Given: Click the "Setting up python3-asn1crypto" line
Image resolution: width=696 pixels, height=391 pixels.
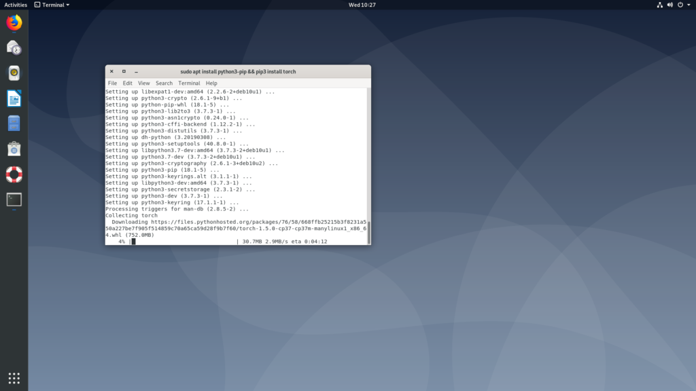Looking at the screenshot, I should 177,118.
